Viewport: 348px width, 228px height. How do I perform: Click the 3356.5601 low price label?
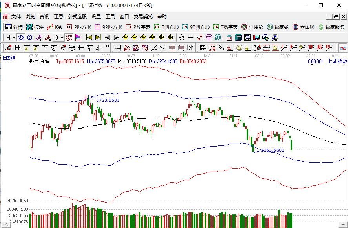(x=272, y=150)
